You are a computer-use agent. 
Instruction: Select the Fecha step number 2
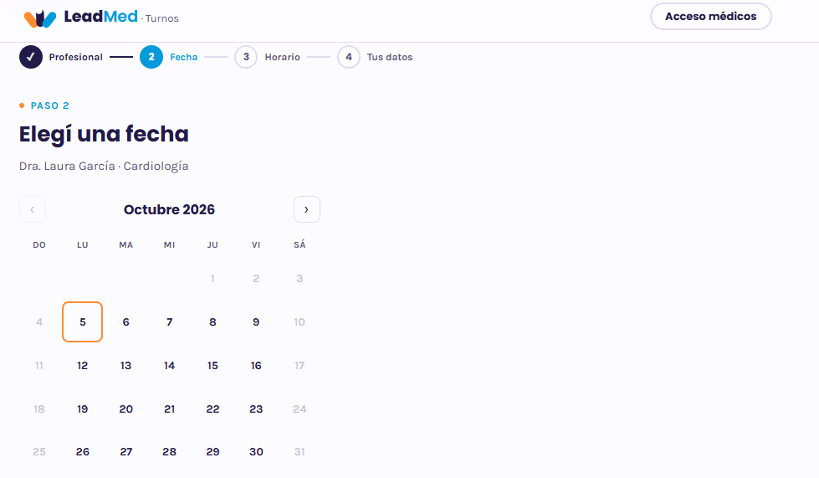pos(151,57)
